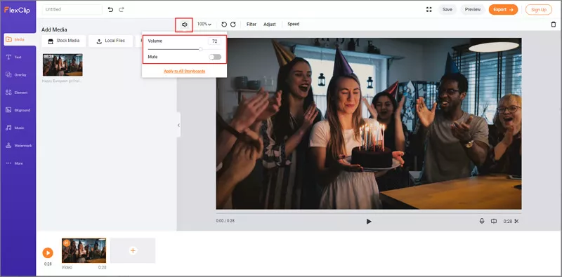562x277 pixels.
Task: Click the Local Files button
Action: tap(111, 41)
